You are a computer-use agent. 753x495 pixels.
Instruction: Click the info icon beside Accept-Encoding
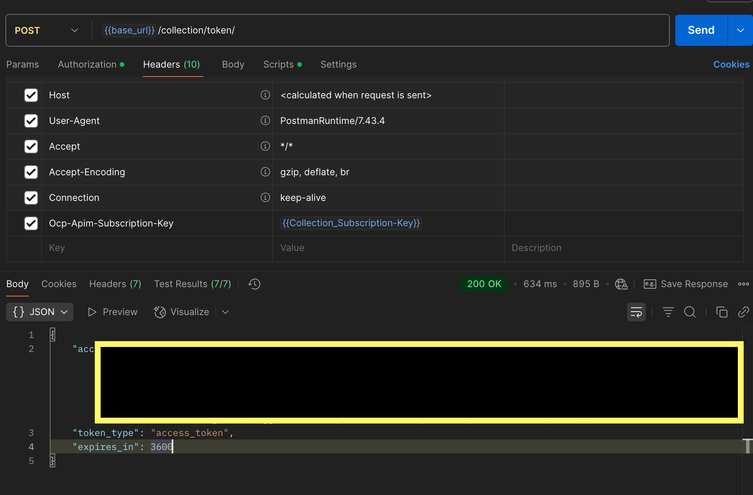(x=265, y=172)
